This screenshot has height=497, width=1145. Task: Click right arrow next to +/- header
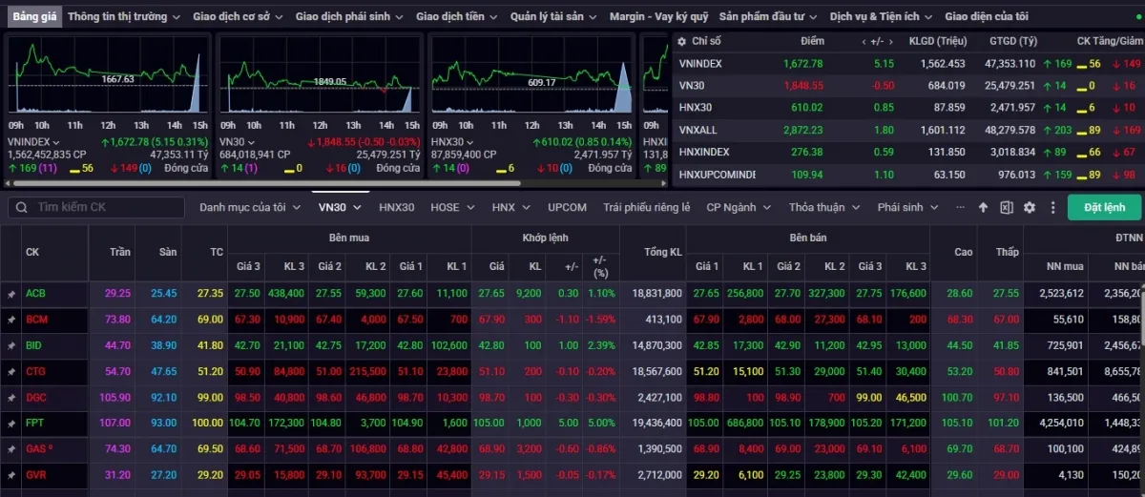(888, 41)
